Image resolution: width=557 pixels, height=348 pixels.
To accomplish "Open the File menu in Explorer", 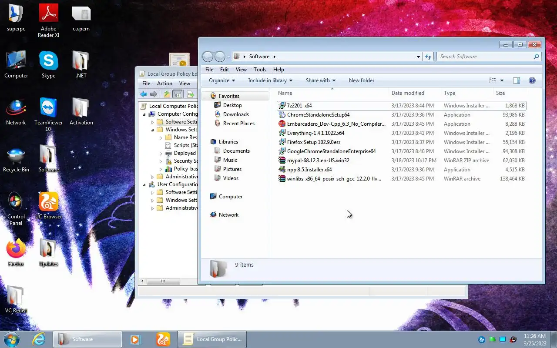I will pyautogui.click(x=209, y=70).
